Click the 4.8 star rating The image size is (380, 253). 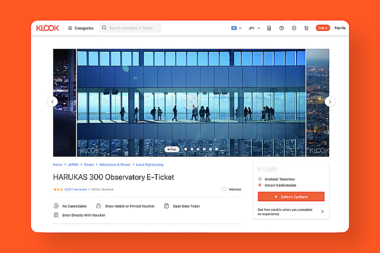(x=58, y=189)
